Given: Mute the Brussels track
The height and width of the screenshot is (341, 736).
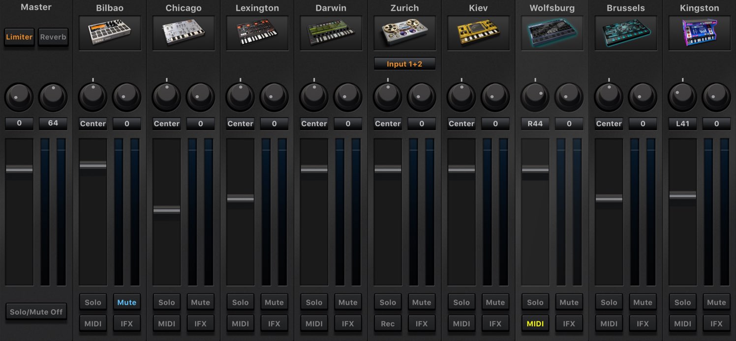Looking at the screenshot, I should click(643, 302).
